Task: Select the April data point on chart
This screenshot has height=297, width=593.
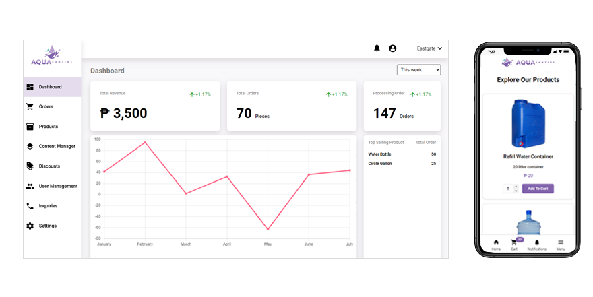Action: (x=227, y=176)
